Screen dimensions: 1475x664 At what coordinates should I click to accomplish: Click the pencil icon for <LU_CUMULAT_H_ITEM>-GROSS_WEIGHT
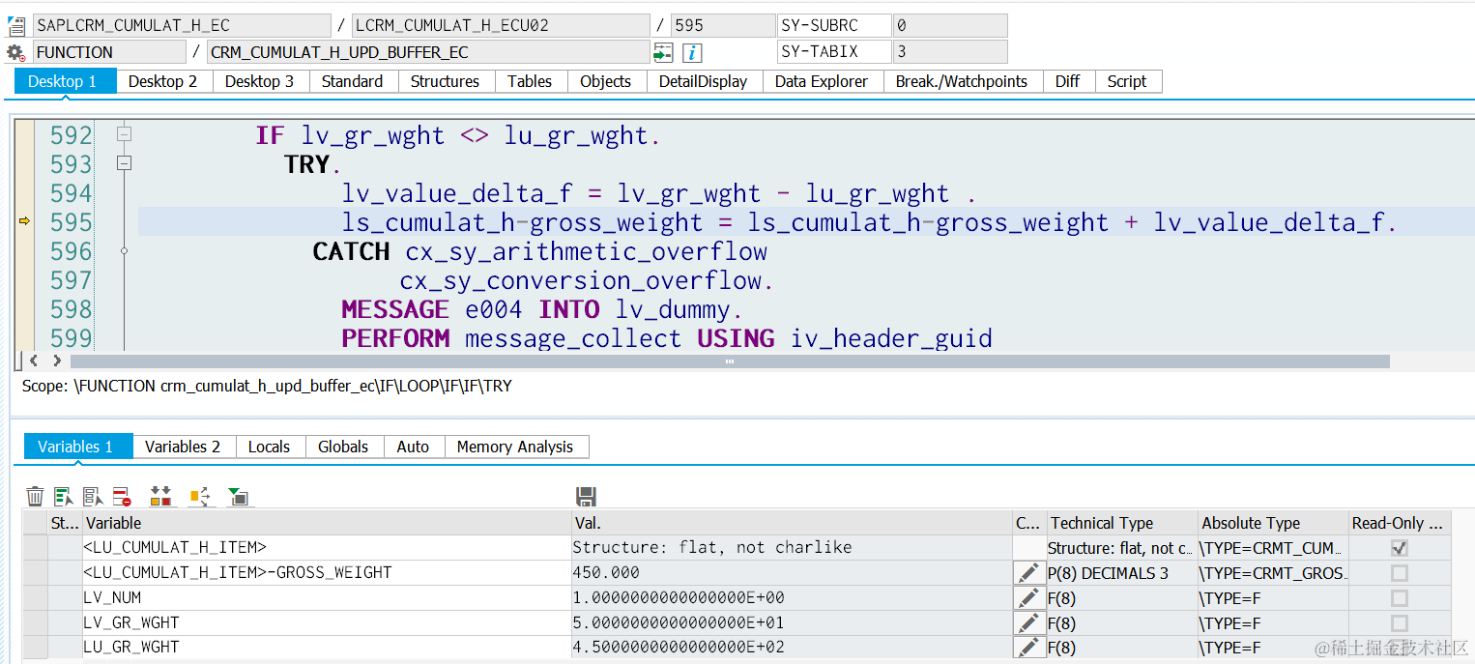[x=1028, y=573]
